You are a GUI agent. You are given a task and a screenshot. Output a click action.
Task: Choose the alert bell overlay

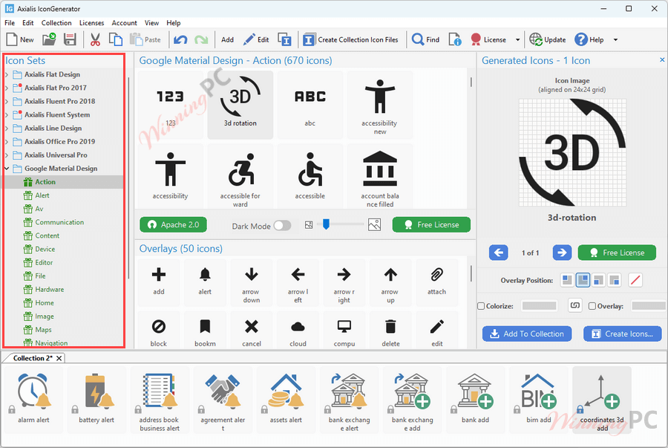click(x=205, y=282)
